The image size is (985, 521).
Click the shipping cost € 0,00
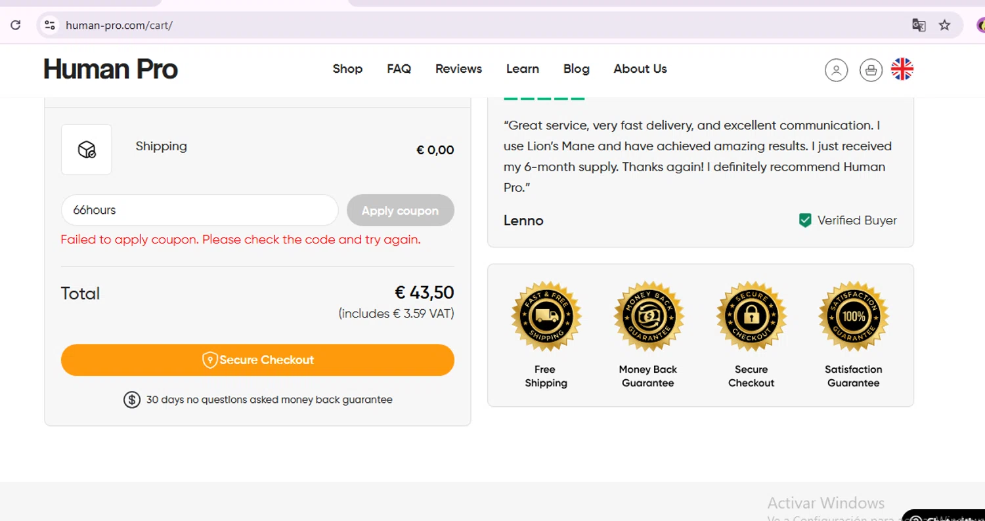pos(435,150)
